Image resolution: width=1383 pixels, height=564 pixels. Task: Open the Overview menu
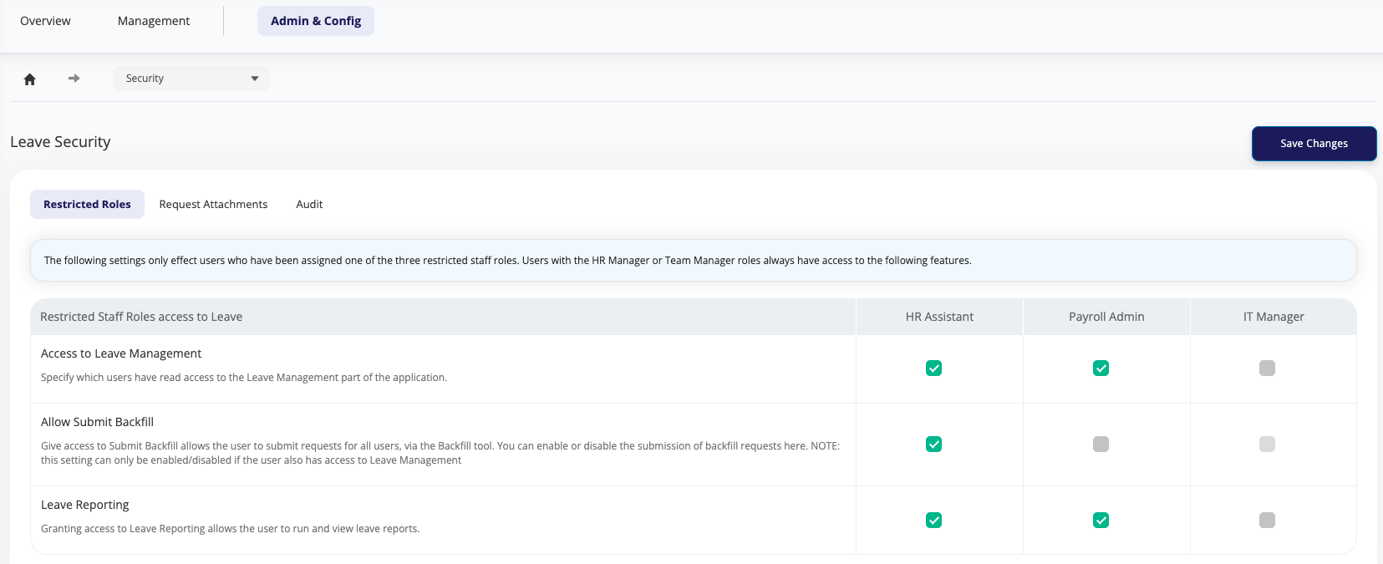45,21
